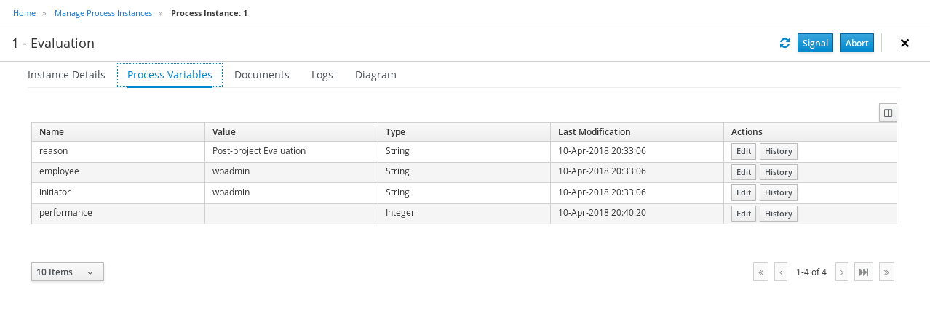Click the fast-forward pagination icon
This screenshot has width=930, height=321.
point(864,272)
